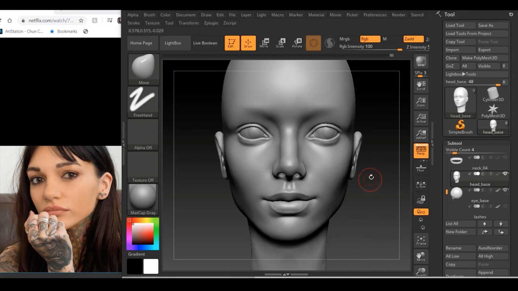Select the Draw mode icon
Screen dimensions: 518x291
pyautogui.click(x=248, y=43)
